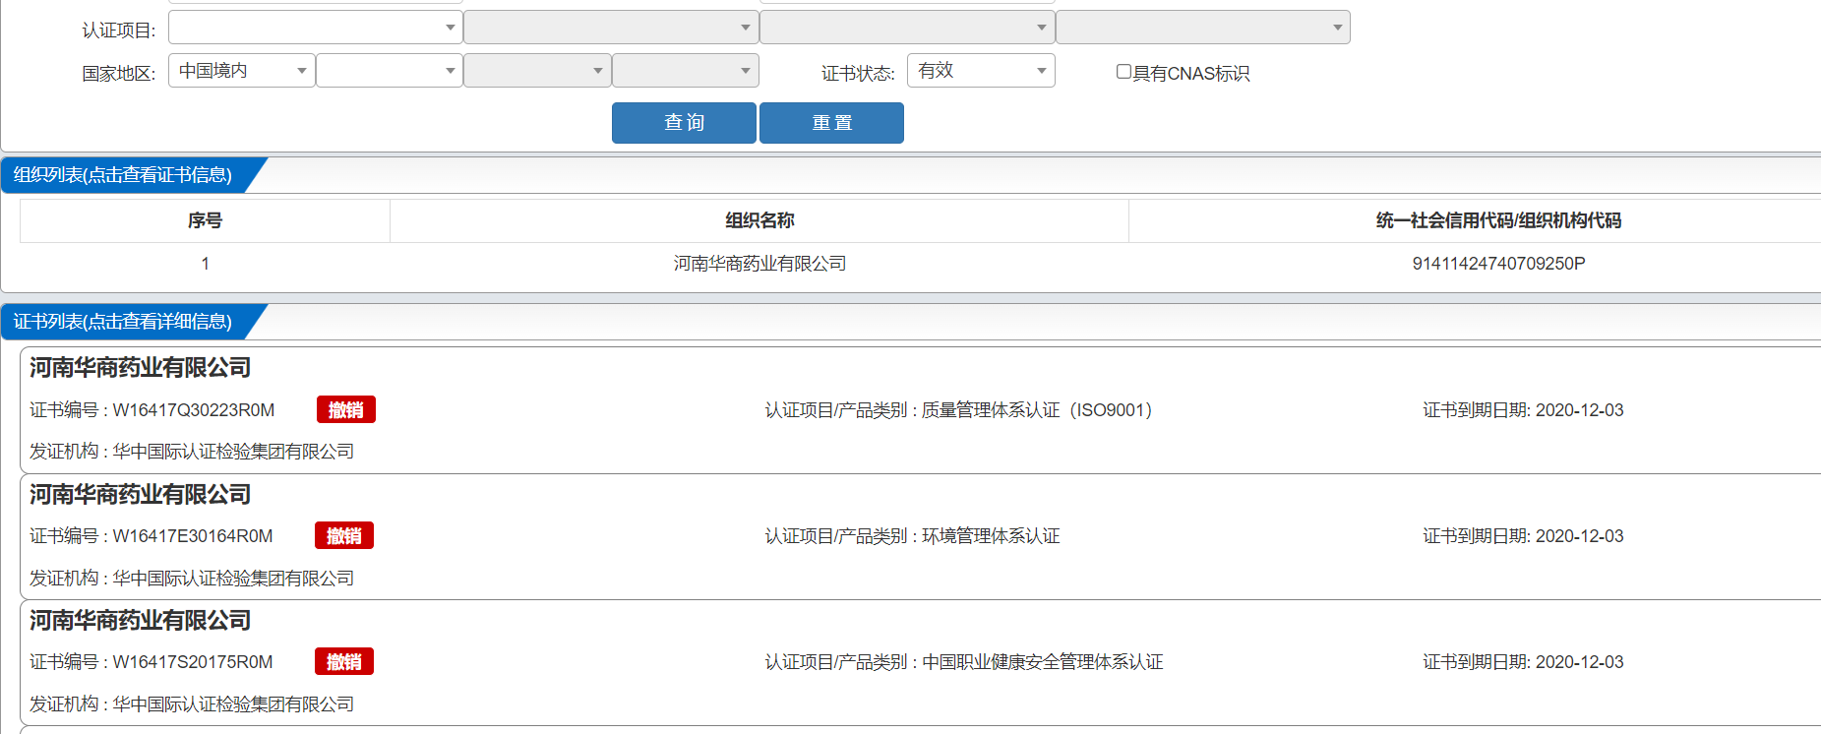Open the third 认证项目 dropdown
This screenshot has height=734, width=1821.
pos(907,28)
